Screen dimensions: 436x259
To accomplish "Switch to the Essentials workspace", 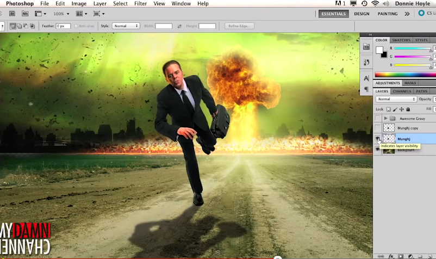I will tap(333, 14).
